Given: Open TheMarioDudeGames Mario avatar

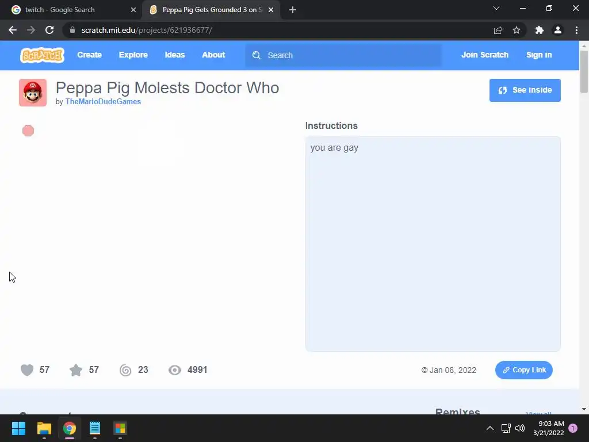Looking at the screenshot, I should click(33, 93).
